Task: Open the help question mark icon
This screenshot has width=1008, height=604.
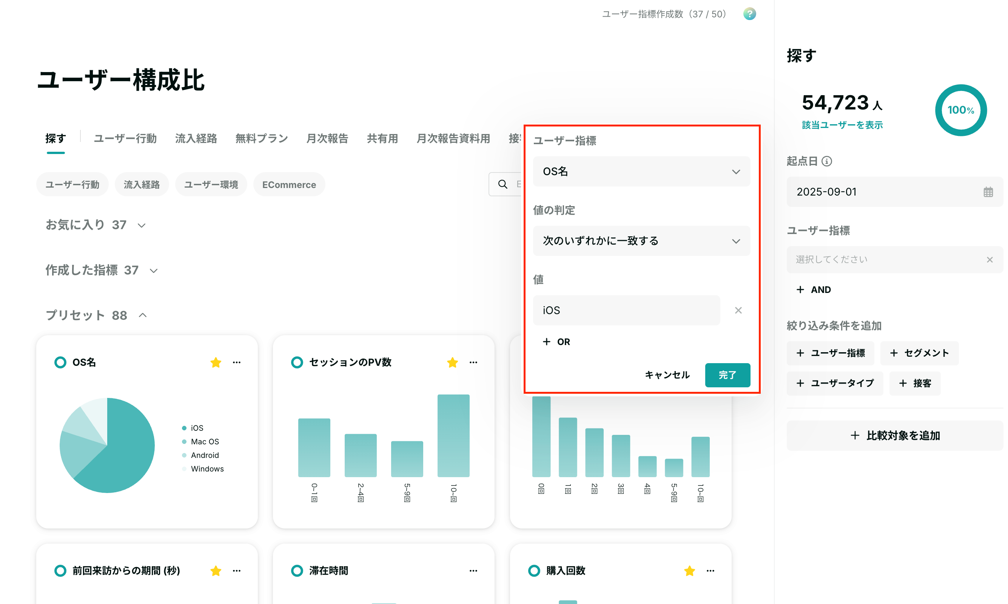Action: coord(749,14)
